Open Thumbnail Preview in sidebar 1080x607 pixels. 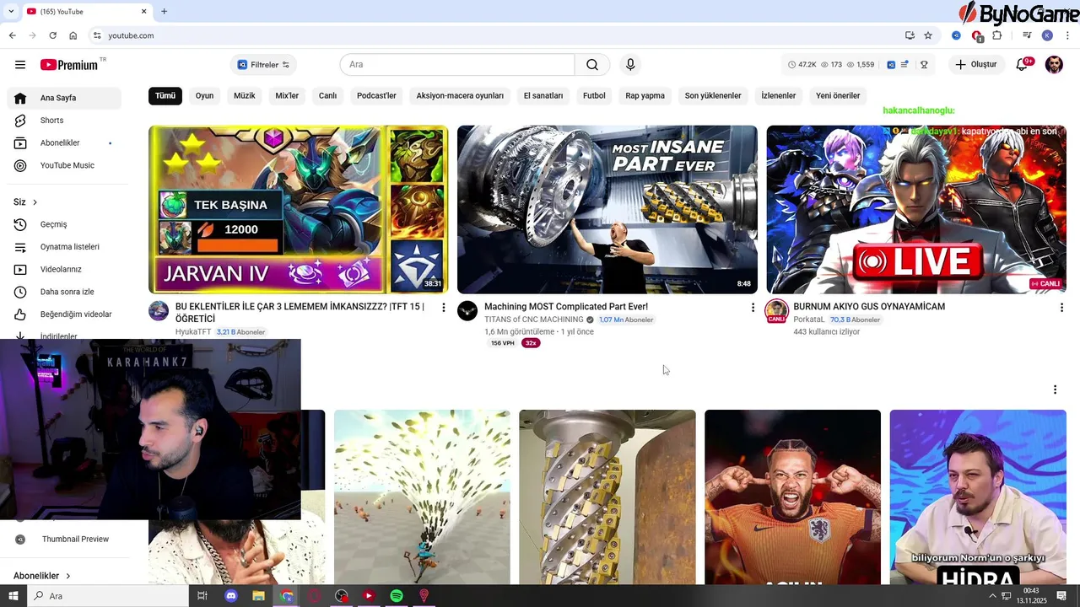(x=64, y=540)
